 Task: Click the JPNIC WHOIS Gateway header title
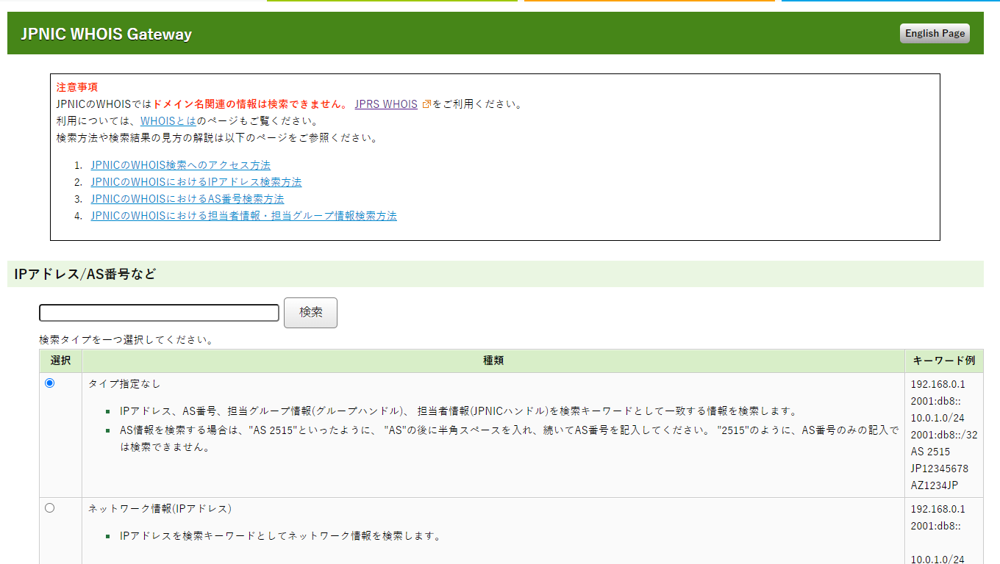pos(106,34)
